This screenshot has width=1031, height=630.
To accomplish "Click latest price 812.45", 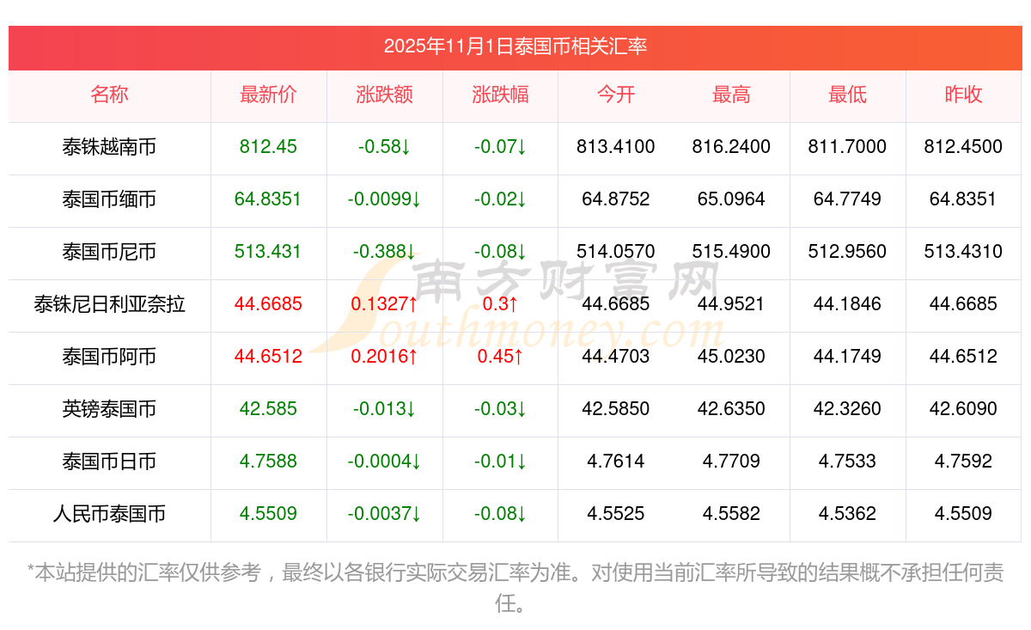I will 268,147.
